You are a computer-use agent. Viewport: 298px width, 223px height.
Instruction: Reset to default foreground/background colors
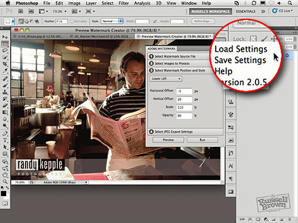[2, 188]
